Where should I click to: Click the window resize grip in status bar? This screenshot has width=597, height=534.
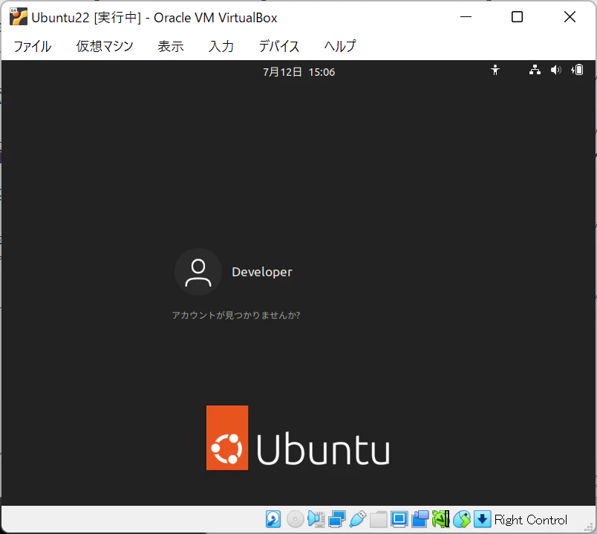tap(589, 527)
